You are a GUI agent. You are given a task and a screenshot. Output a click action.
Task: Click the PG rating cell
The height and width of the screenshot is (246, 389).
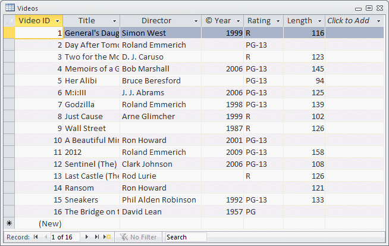click(x=263, y=211)
